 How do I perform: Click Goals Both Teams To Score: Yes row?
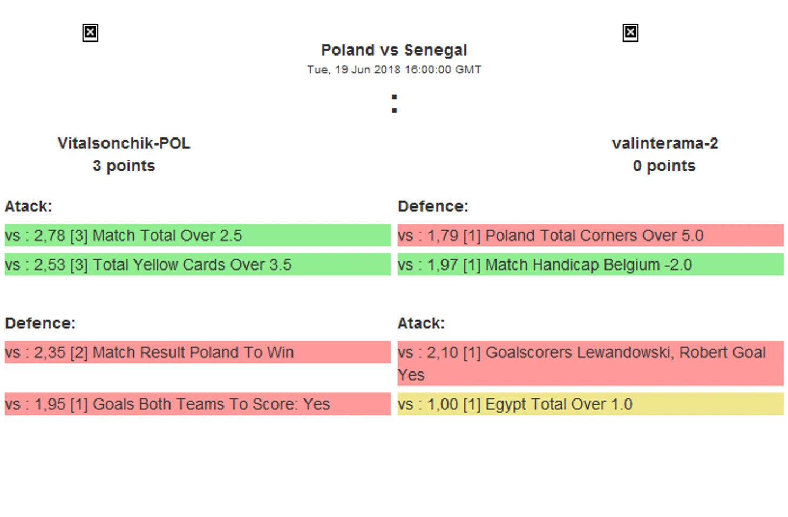coord(198,404)
